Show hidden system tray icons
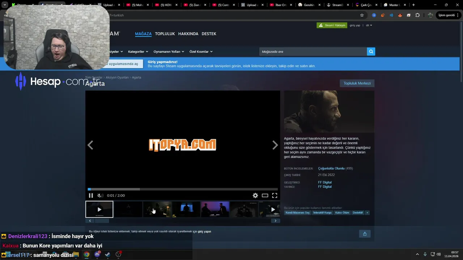The height and width of the screenshot is (260, 463). (x=417, y=254)
